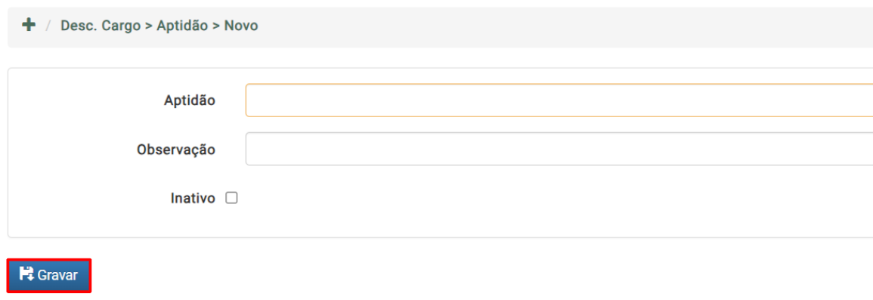Click the arrow between Aptidão and Novo
Image resolution: width=873 pixels, height=300 pixels.
(216, 26)
